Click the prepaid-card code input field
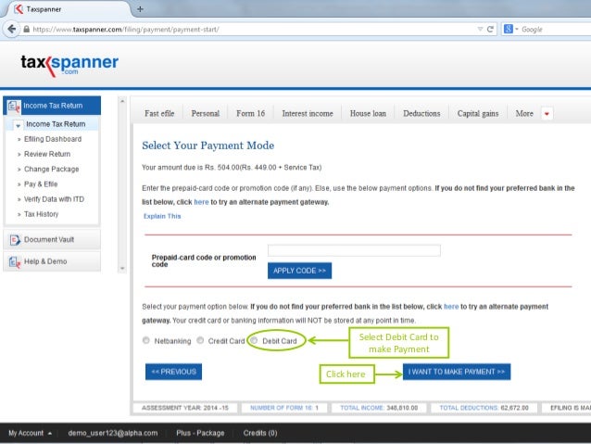 (354, 250)
